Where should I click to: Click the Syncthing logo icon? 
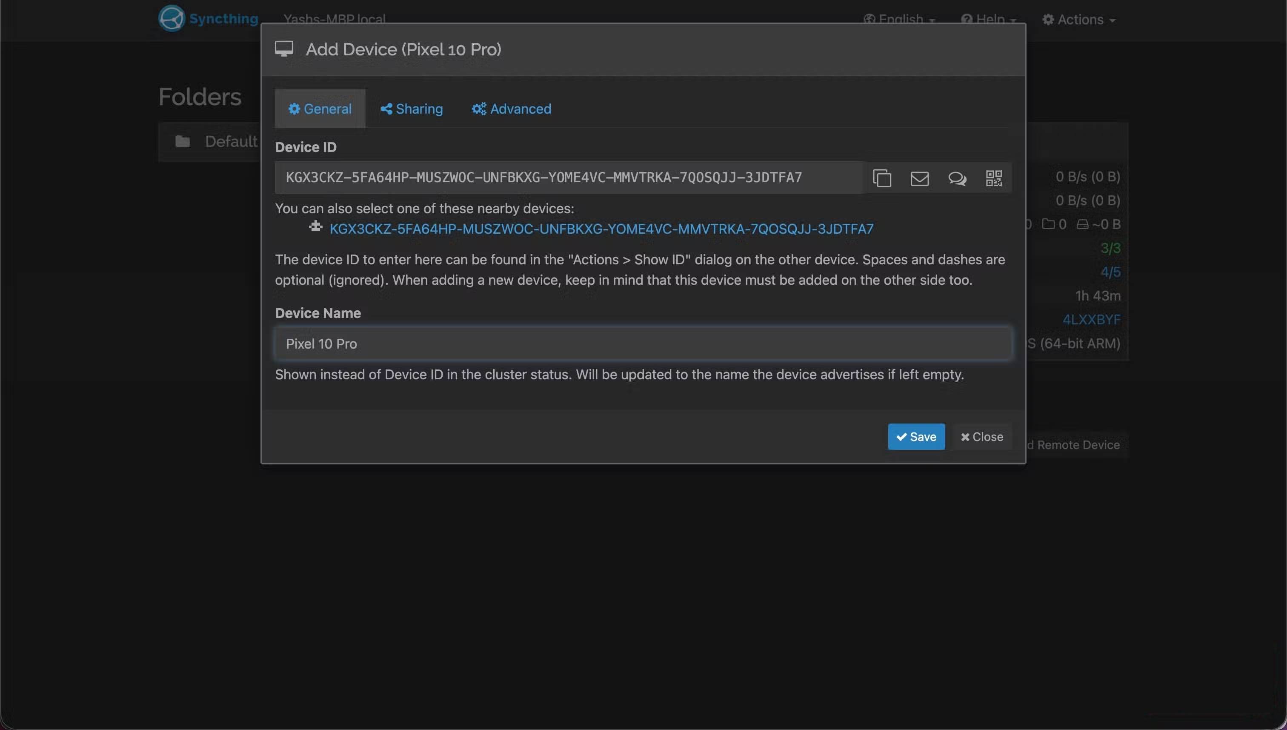pyautogui.click(x=172, y=19)
